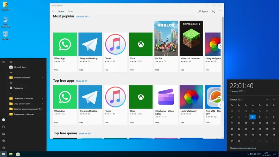Expand Служебные — Windows folder

coord(27,98)
